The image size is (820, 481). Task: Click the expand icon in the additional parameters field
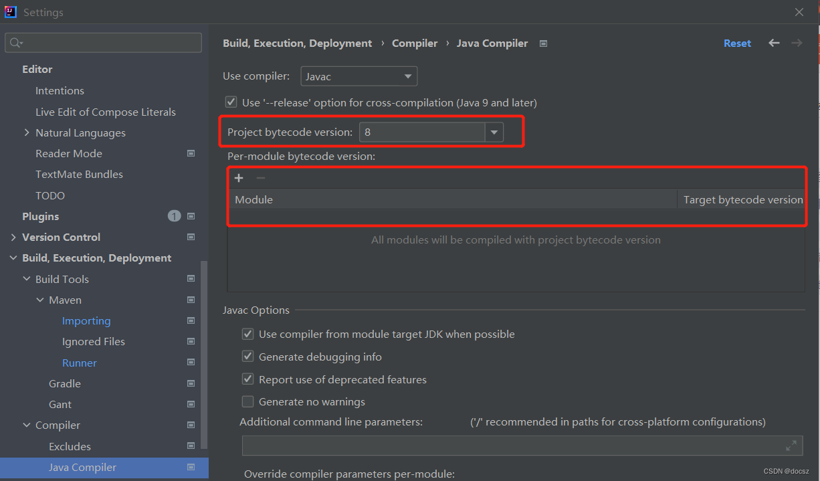tap(791, 446)
